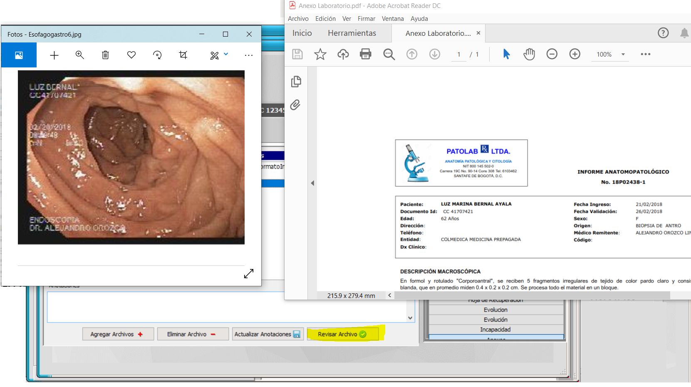Open the See all photos view
The width and height of the screenshot is (691, 387).
[x=19, y=55]
